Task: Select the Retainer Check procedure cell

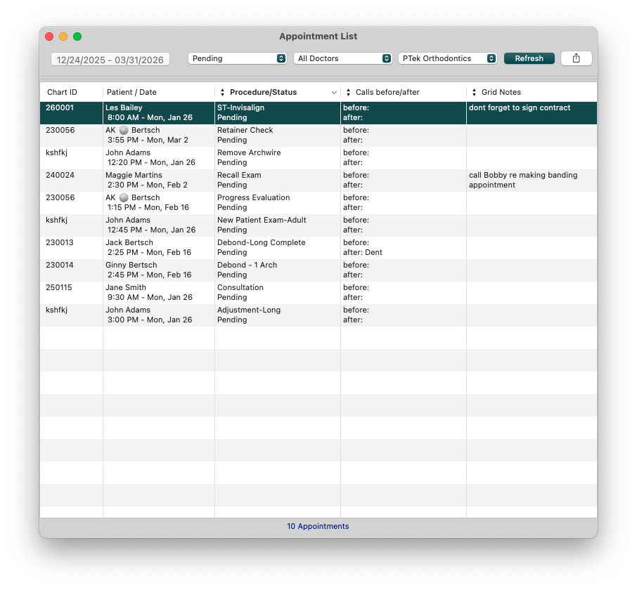Action: (278, 135)
